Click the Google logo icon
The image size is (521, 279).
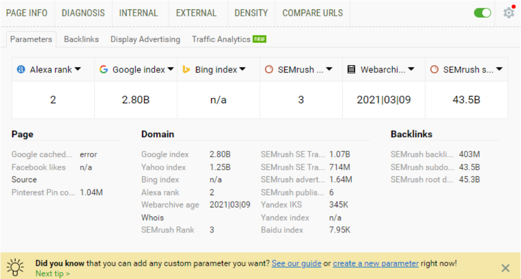pyautogui.click(x=104, y=69)
